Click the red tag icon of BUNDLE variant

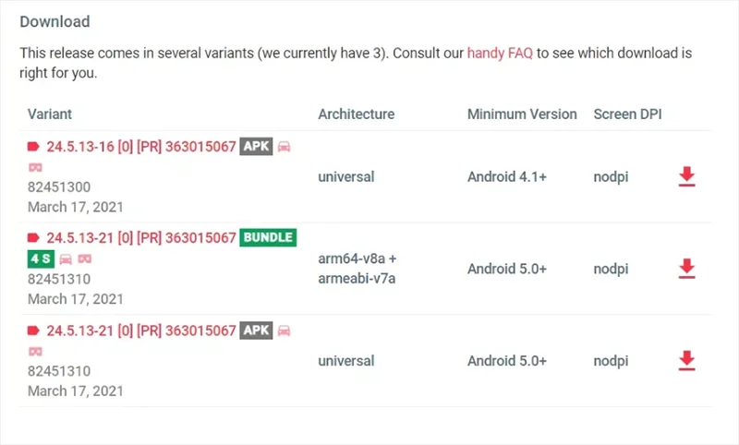click(33, 238)
